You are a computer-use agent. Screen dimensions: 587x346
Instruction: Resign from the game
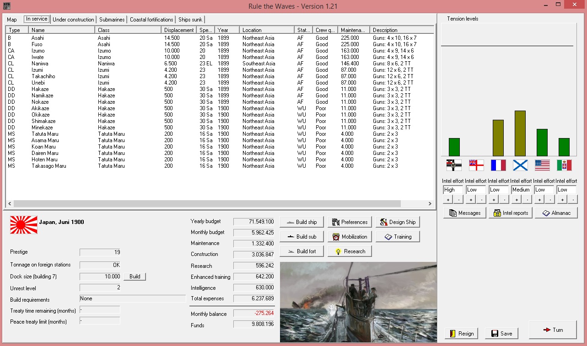click(461, 334)
